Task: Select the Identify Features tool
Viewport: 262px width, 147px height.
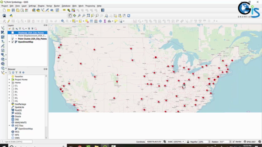Action: (x=63, y=21)
